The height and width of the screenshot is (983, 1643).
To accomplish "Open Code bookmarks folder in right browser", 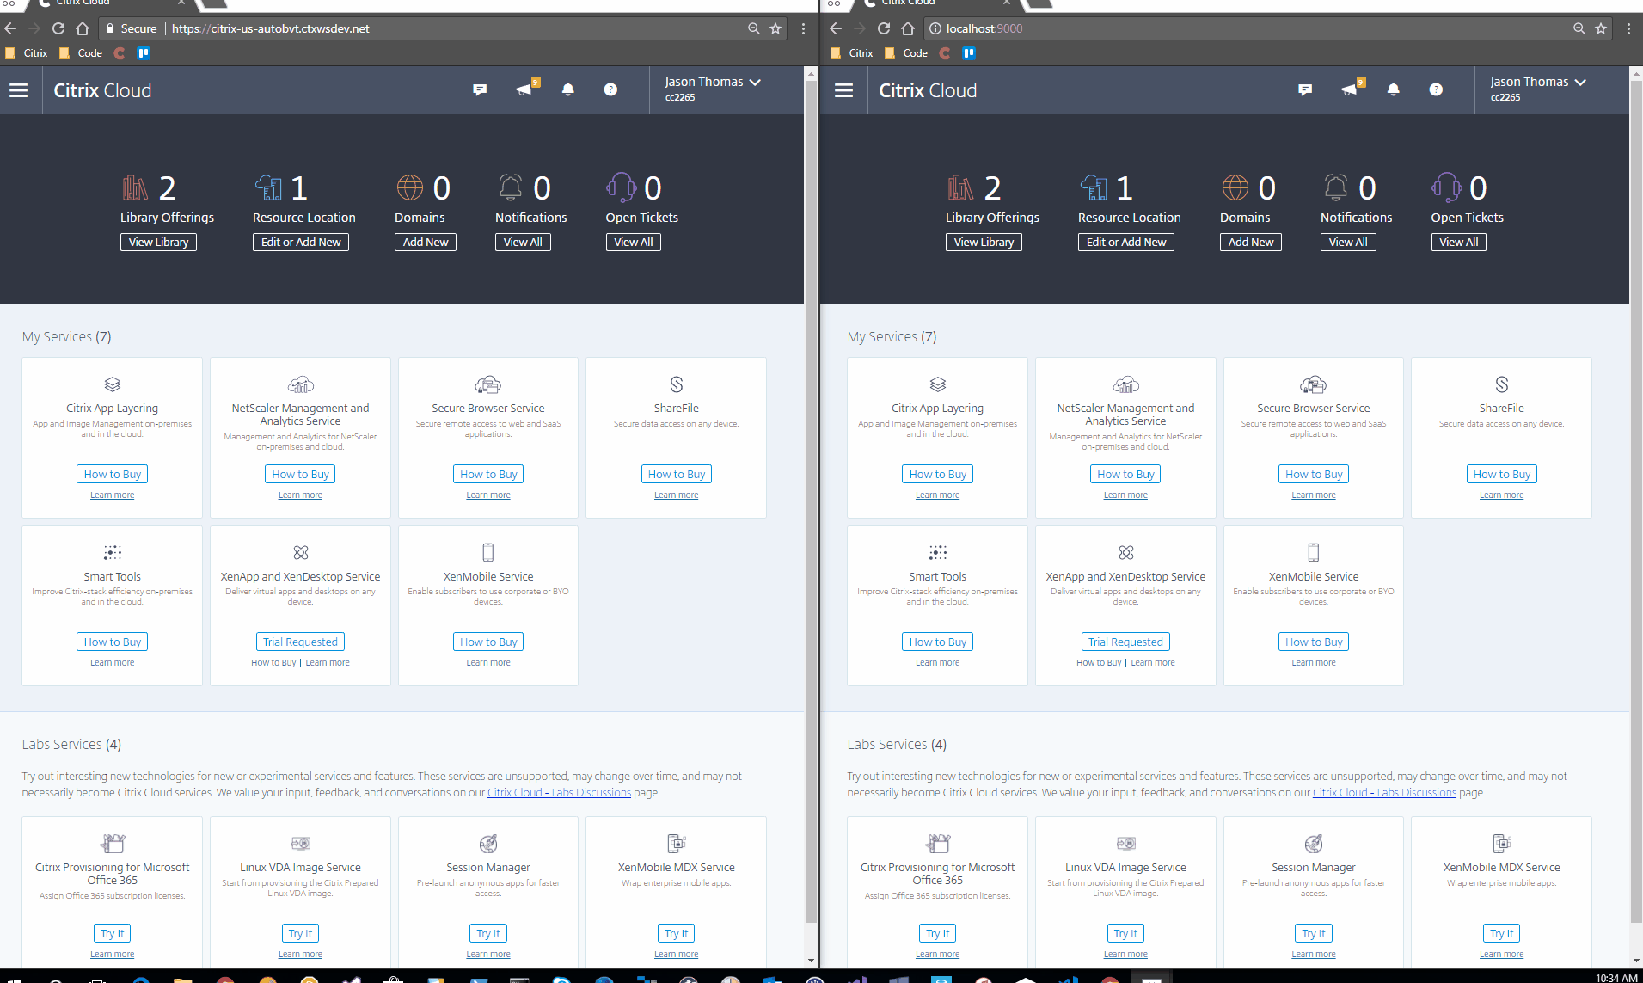I will click(906, 53).
